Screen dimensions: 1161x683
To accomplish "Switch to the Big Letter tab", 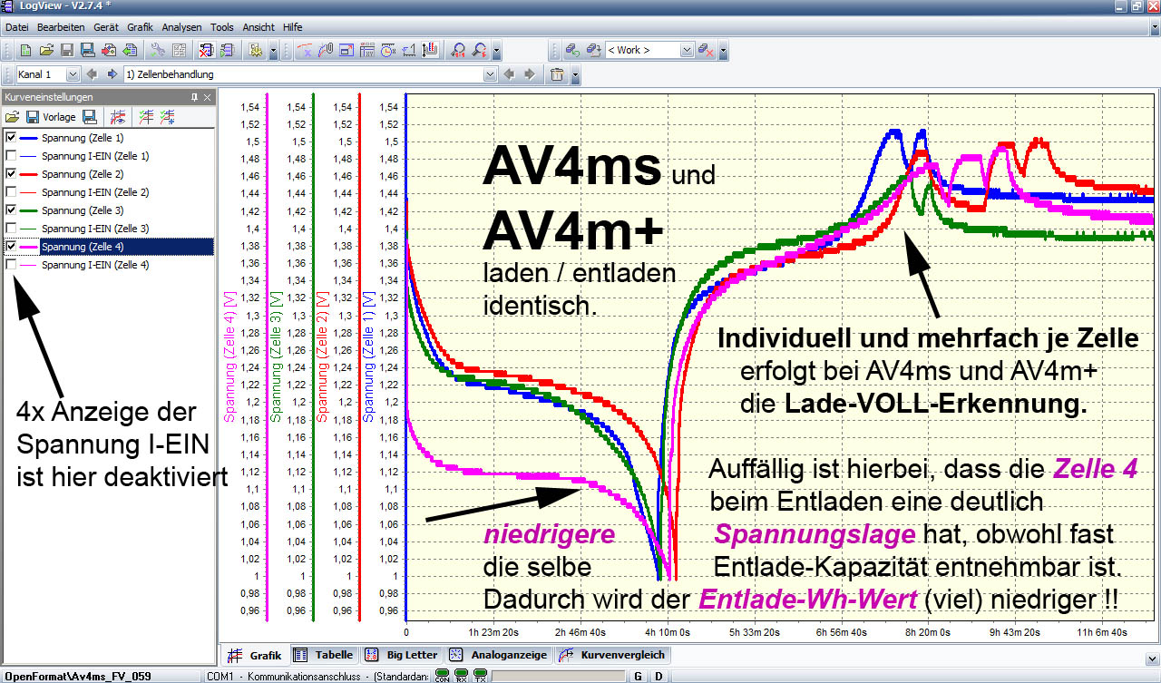I will 402,655.
